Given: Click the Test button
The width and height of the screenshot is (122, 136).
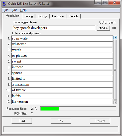Looking at the screenshot, I should click(x=61, y=121).
